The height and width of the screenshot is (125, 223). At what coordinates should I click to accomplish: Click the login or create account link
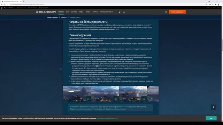214,8
